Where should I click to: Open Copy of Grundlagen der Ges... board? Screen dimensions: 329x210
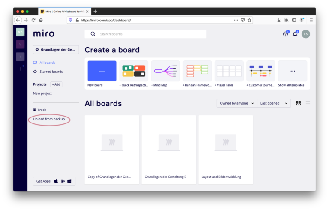[x=112, y=150]
